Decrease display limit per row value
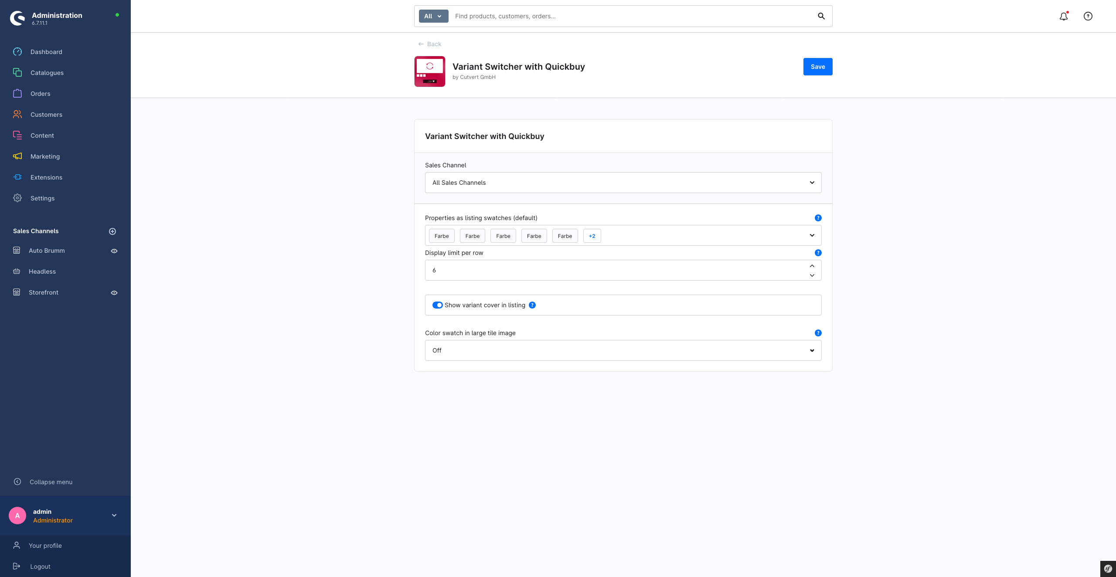The height and width of the screenshot is (577, 1116). [x=812, y=275]
